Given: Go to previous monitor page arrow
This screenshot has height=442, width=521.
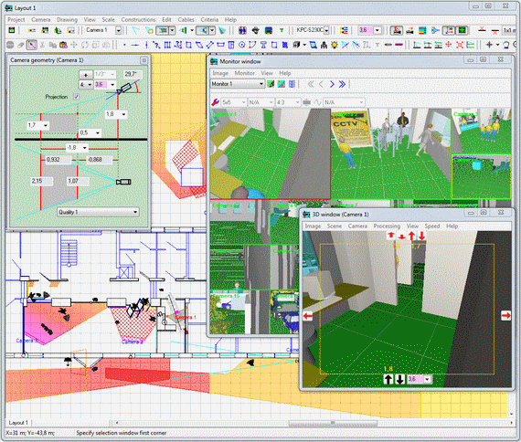Looking at the screenshot, I should point(321,84).
